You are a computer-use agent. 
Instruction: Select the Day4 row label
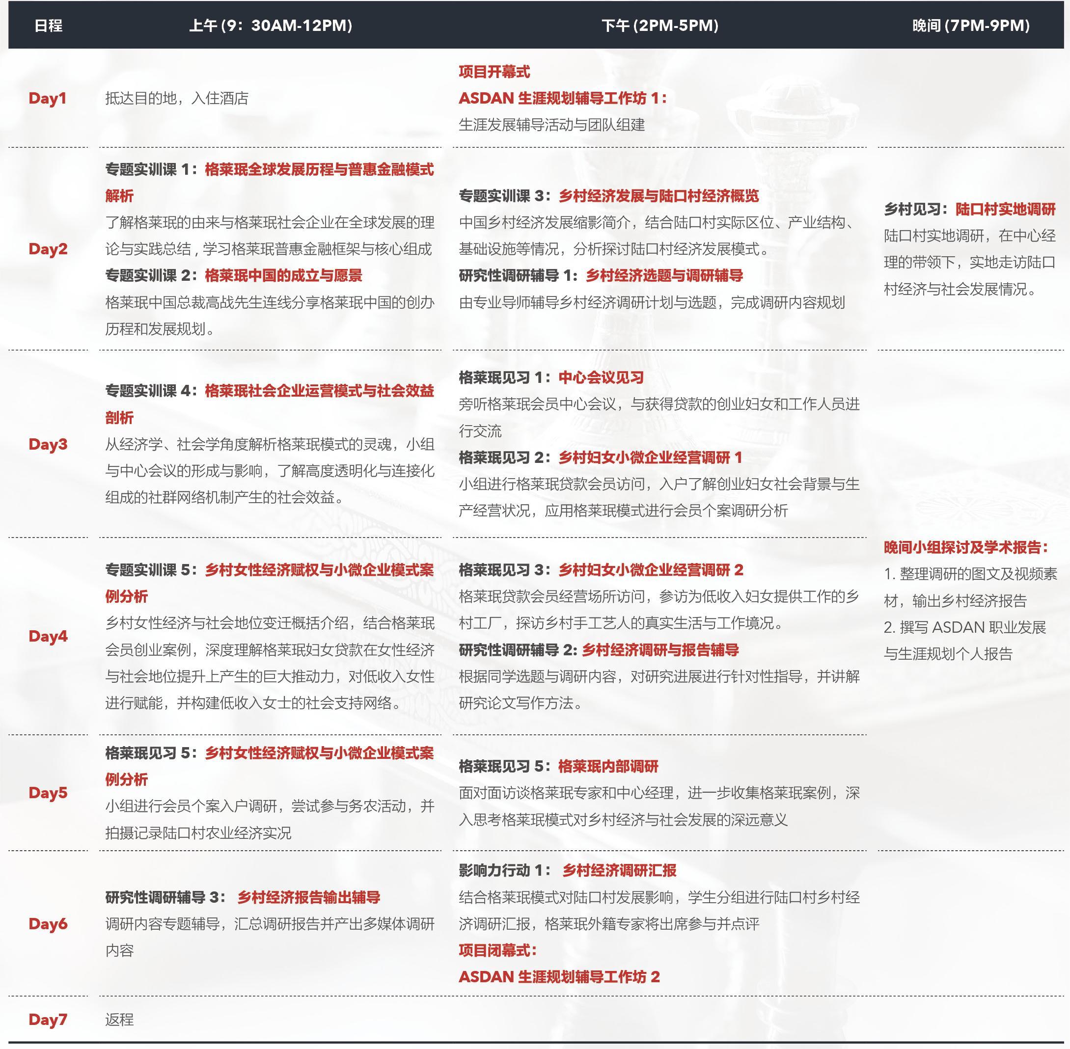(x=48, y=636)
